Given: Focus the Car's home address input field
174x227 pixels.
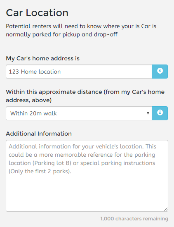Looking at the screenshot, I should (x=79, y=72).
